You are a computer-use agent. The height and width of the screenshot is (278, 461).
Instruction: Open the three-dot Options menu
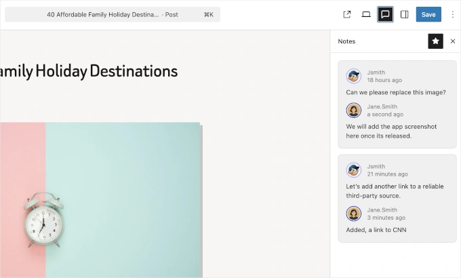click(453, 14)
